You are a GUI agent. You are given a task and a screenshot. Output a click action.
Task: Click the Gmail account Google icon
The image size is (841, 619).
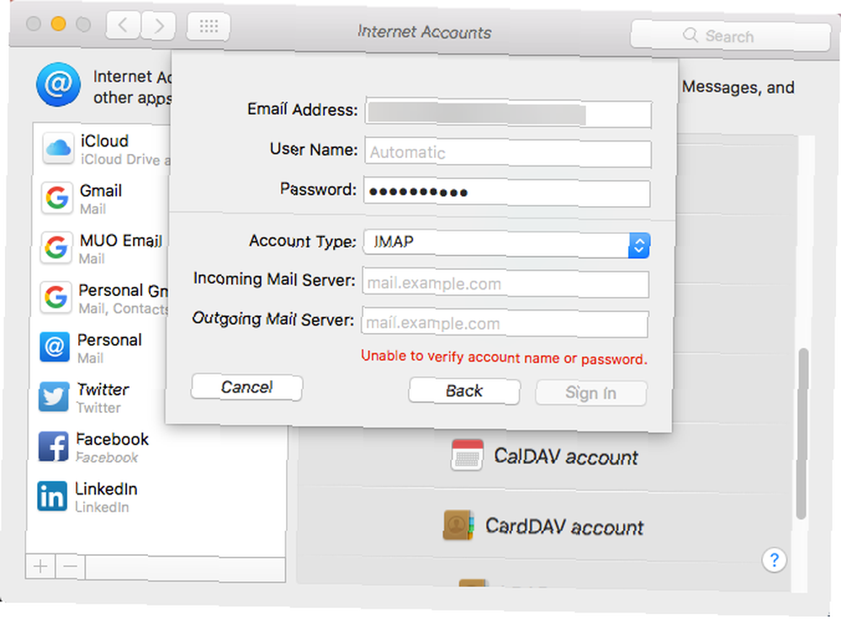click(56, 198)
